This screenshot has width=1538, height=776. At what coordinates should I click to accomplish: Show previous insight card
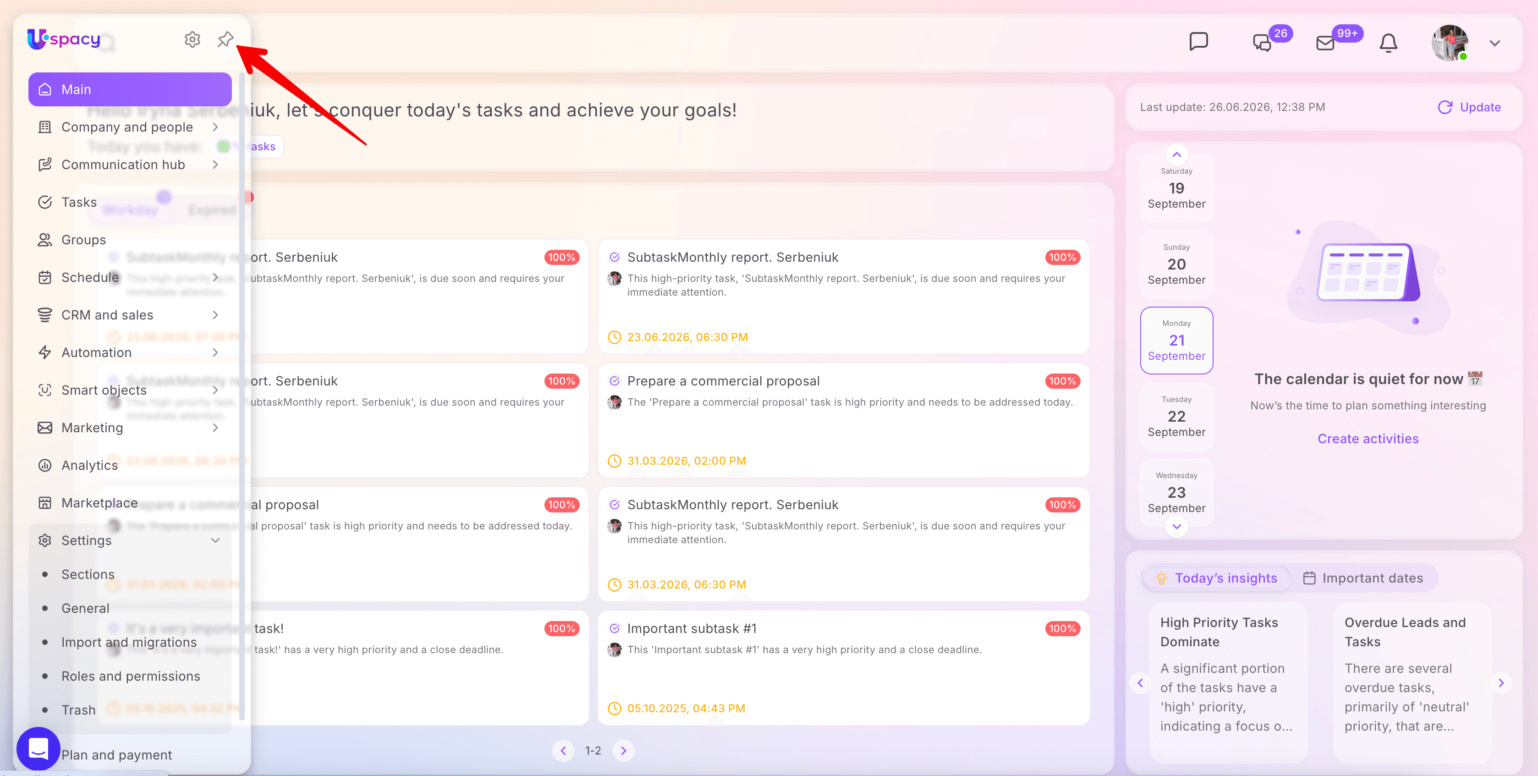1140,683
